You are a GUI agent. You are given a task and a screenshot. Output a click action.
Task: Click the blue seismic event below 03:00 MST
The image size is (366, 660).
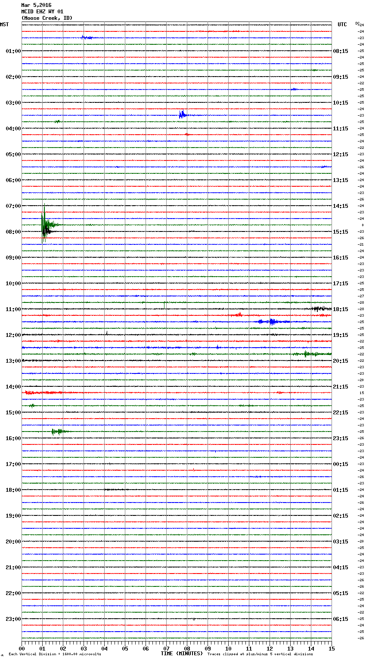pos(183,114)
